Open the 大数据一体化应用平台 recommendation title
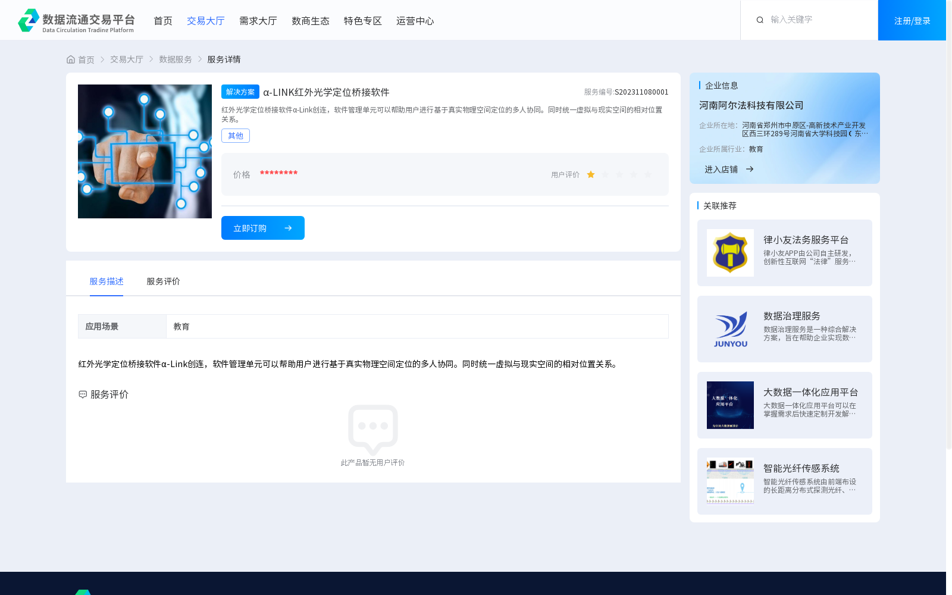The image size is (952, 595). click(x=811, y=392)
